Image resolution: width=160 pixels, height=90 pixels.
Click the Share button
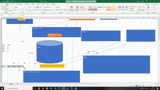[x=147, y=4]
